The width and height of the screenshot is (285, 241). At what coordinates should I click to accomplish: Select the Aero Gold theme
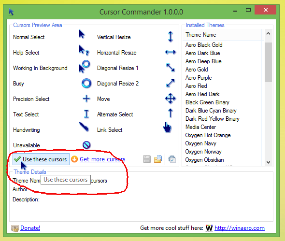[197, 70]
